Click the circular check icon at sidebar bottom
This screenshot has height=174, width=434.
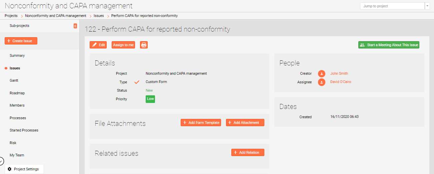(x=1, y=161)
